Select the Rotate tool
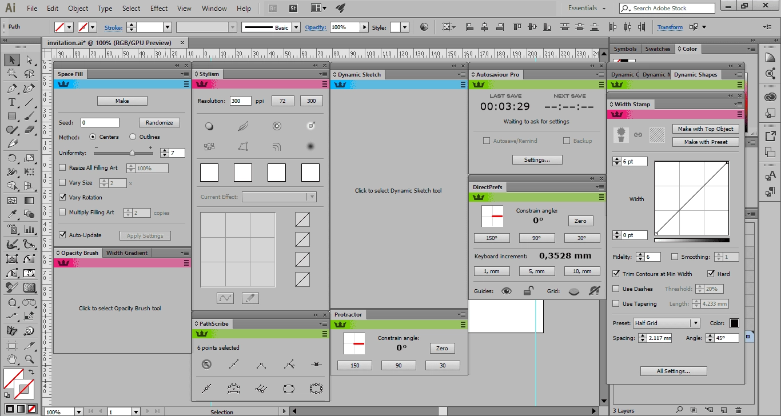This screenshot has width=781, height=416. [x=12, y=158]
